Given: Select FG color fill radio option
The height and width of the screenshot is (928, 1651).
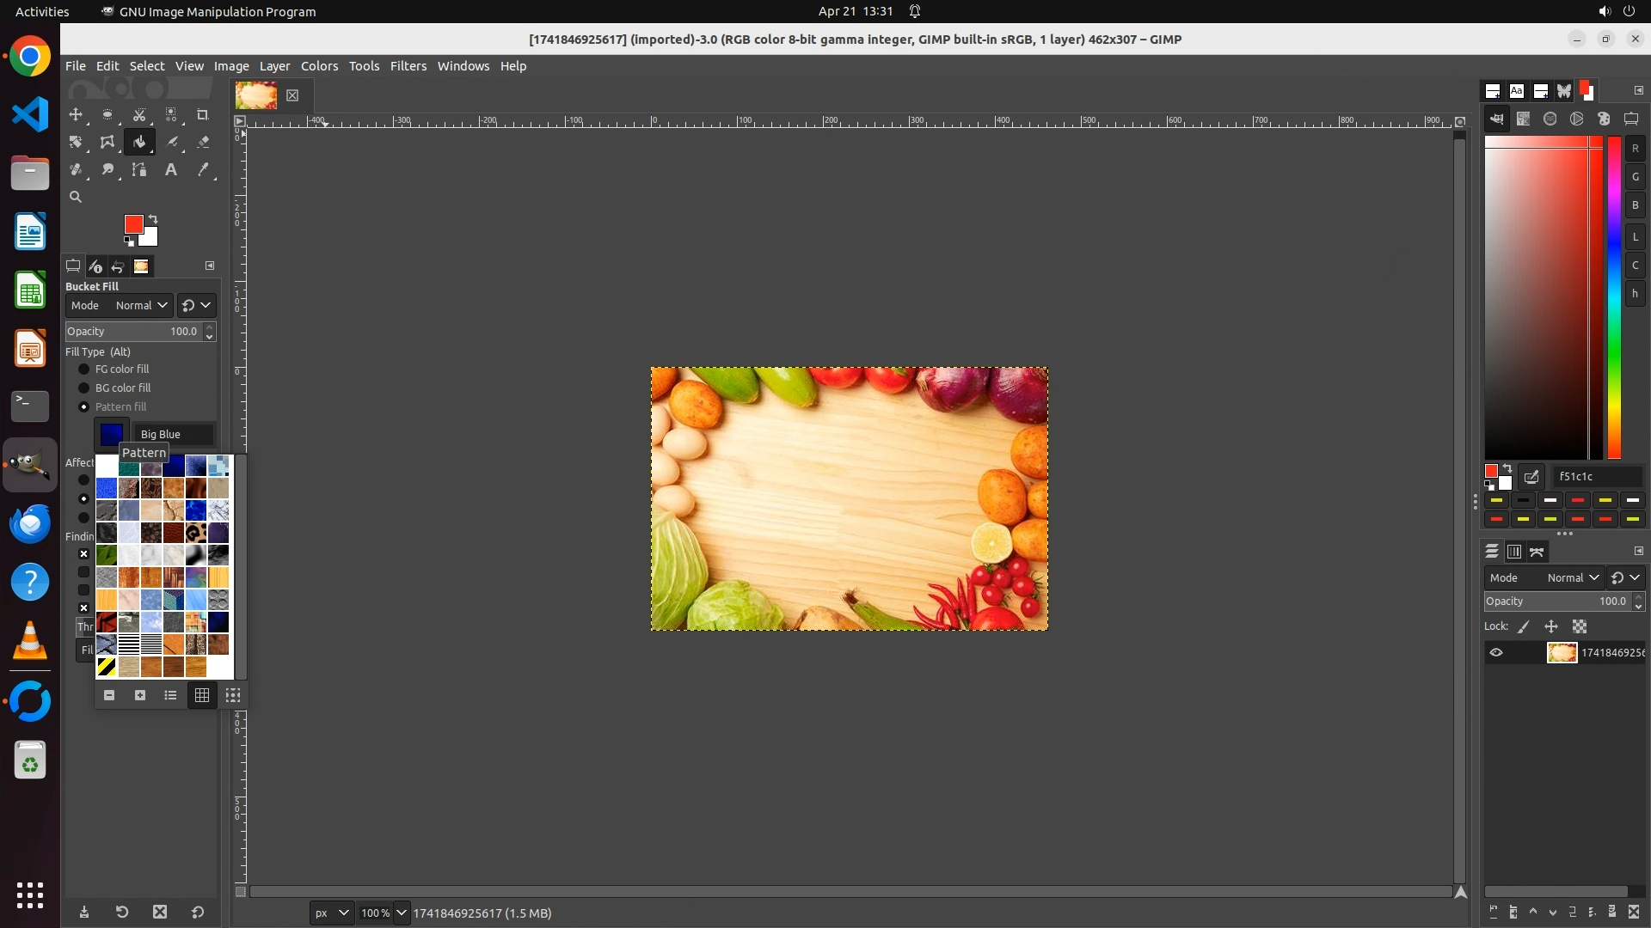Looking at the screenshot, I should (x=84, y=369).
